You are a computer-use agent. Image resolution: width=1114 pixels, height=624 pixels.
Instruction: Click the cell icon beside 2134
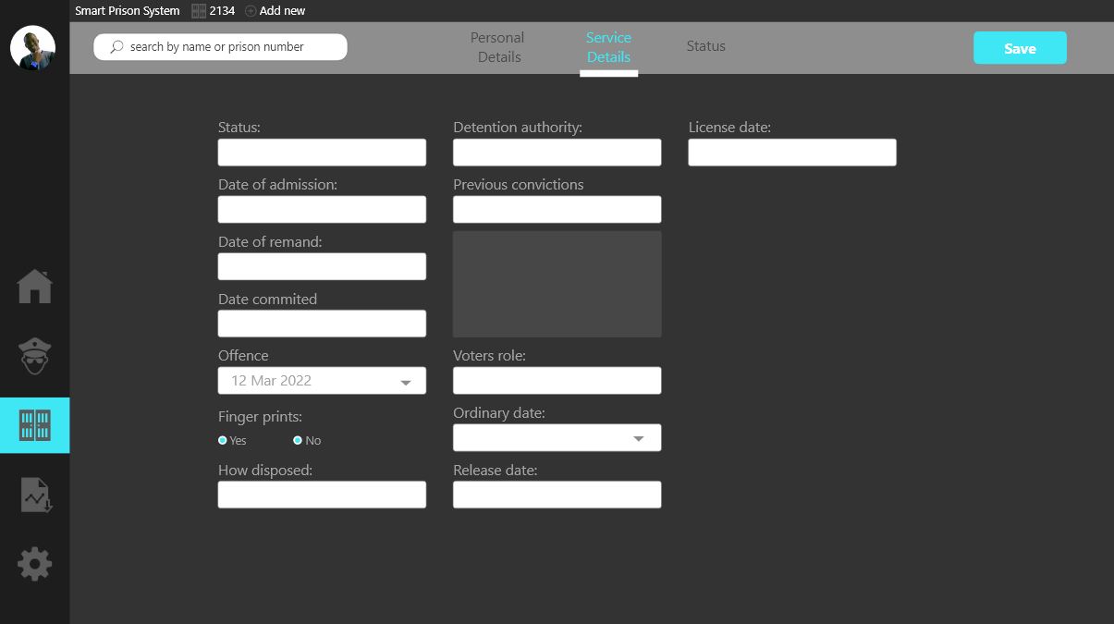[x=199, y=11]
